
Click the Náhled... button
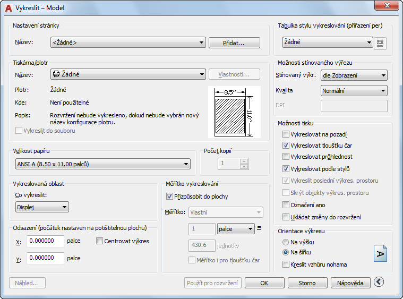click(x=27, y=283)
